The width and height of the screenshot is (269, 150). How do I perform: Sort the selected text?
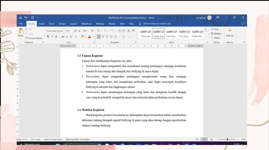[129, 31]
